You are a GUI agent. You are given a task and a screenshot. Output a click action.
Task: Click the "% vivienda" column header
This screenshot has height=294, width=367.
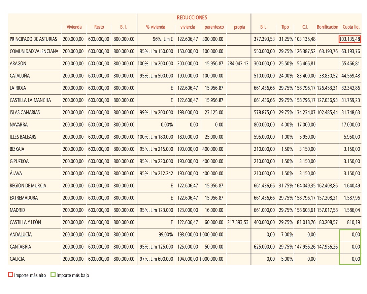point(155,27)
